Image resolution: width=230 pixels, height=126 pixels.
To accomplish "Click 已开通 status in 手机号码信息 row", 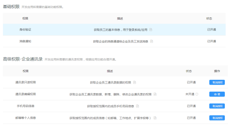I will point(191,106).
